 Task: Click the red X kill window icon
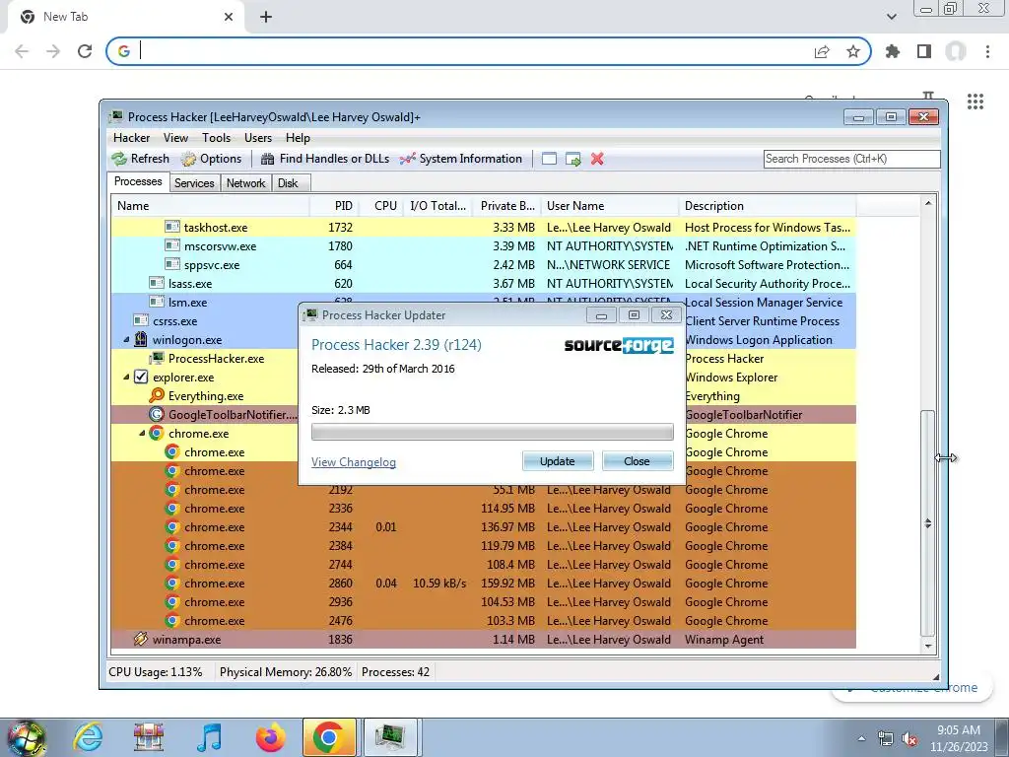coord(597,159)
